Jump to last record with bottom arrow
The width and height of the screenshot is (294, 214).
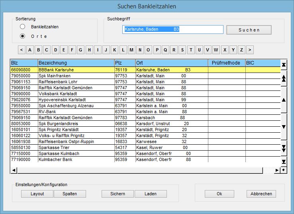[284, 161]
